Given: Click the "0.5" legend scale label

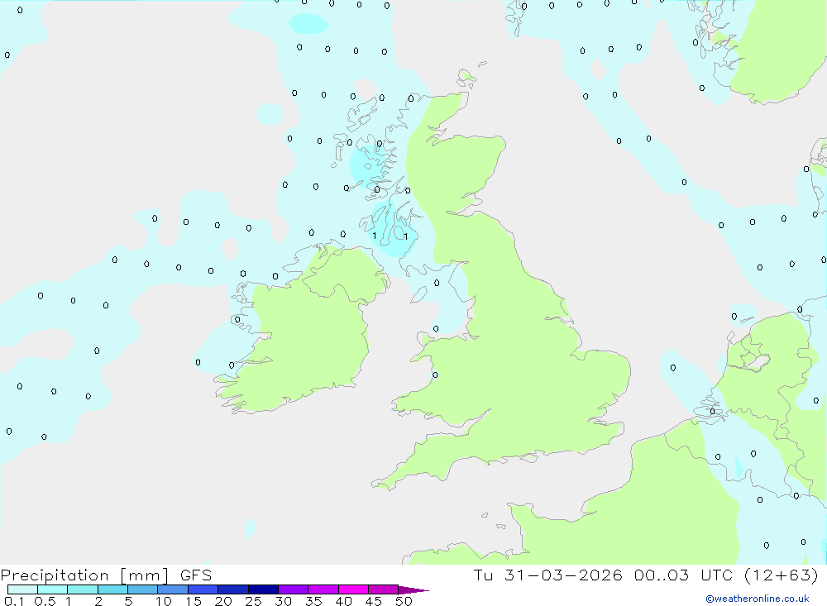Looking at the screenshot, I should click(45, 601).
